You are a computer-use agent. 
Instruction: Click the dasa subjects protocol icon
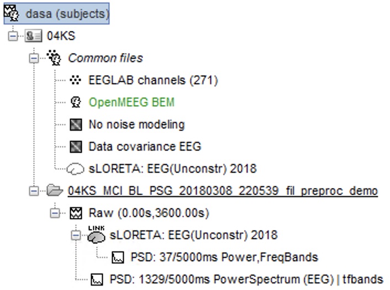pos(12,13)
